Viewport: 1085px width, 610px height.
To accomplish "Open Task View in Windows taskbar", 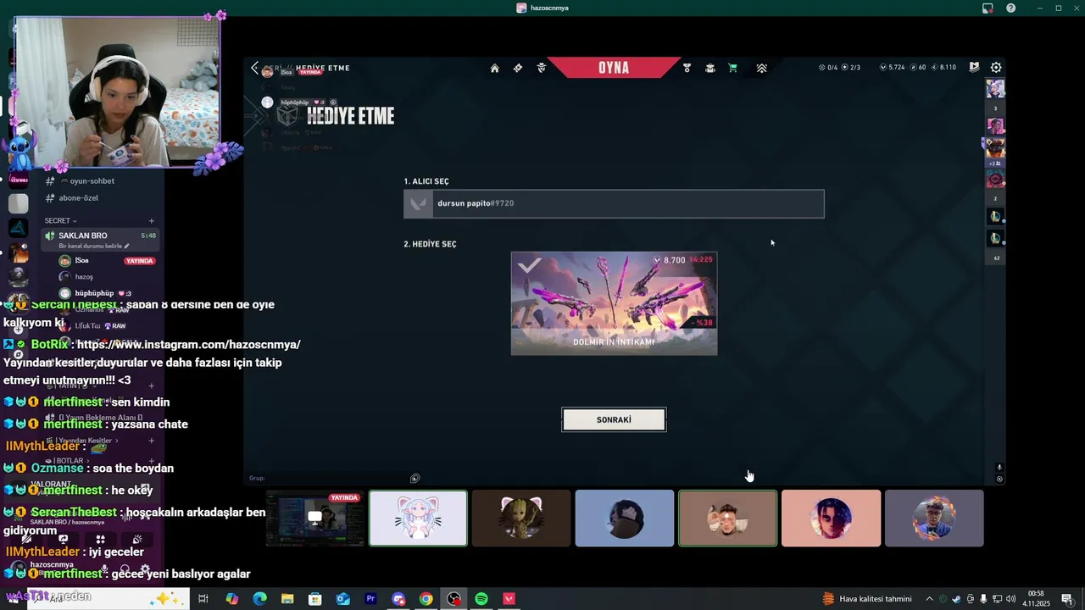I will click(x=203, y=599).
